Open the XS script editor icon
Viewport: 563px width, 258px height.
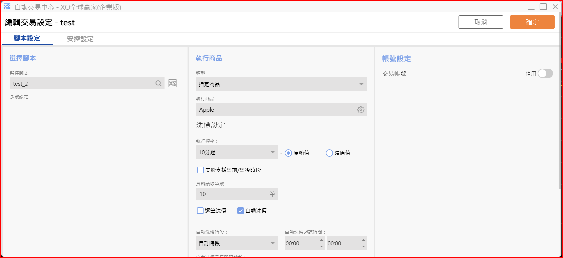[173, 83]
